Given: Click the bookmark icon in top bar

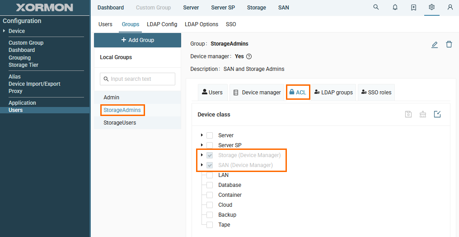Looking at the screenshot, I should click(x=413, y=7).
